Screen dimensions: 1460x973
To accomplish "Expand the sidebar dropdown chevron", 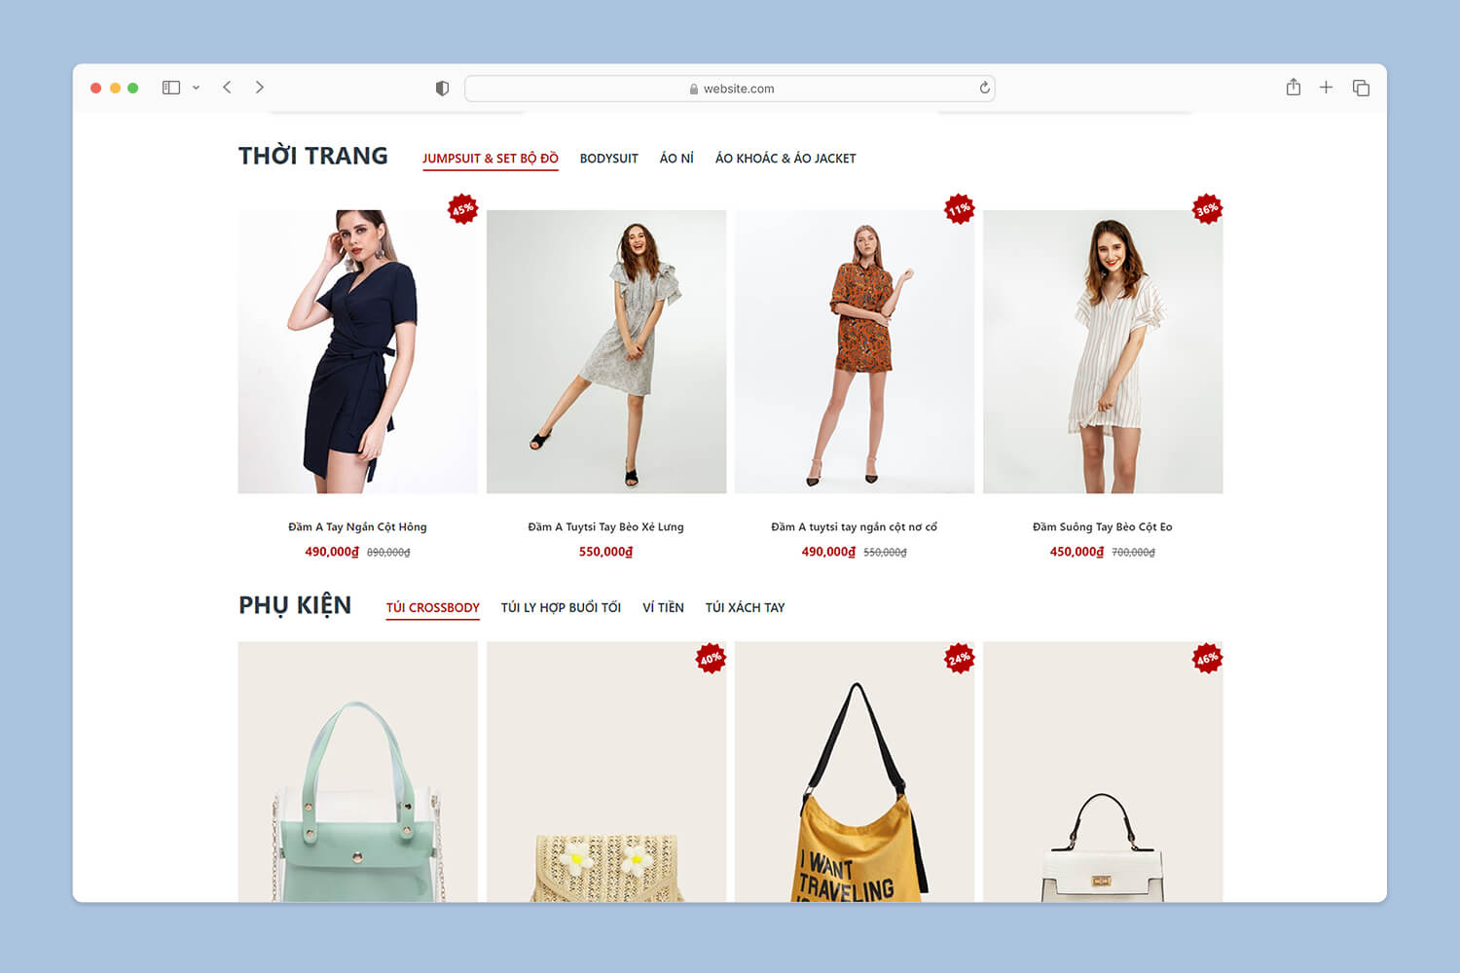I will [x=196, y=88].
